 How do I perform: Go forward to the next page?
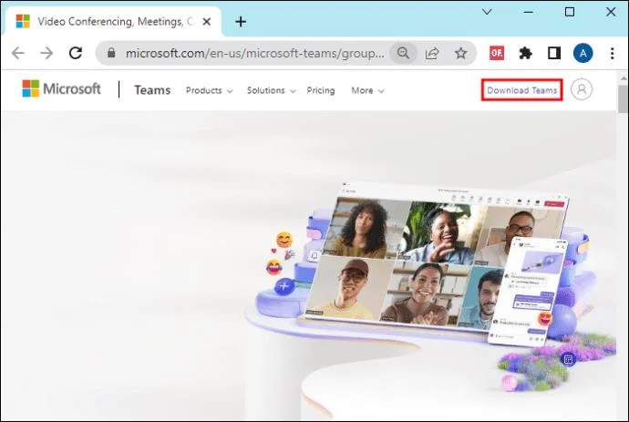(46, 53)
